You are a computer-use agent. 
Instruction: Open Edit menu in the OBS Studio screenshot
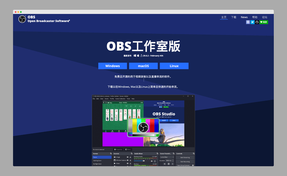(x=98, y=99)
